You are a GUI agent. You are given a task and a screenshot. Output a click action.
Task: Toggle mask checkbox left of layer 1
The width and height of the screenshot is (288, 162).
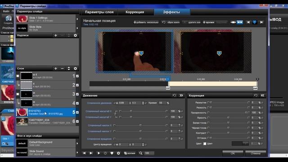point(18,76)
